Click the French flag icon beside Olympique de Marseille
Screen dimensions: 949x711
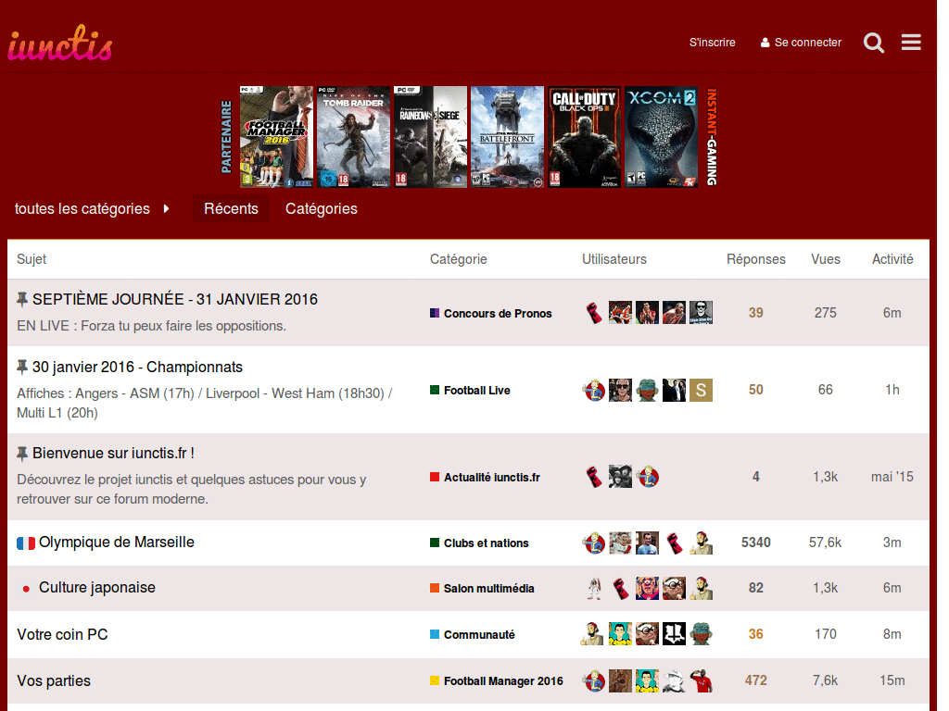coord(25,543)
